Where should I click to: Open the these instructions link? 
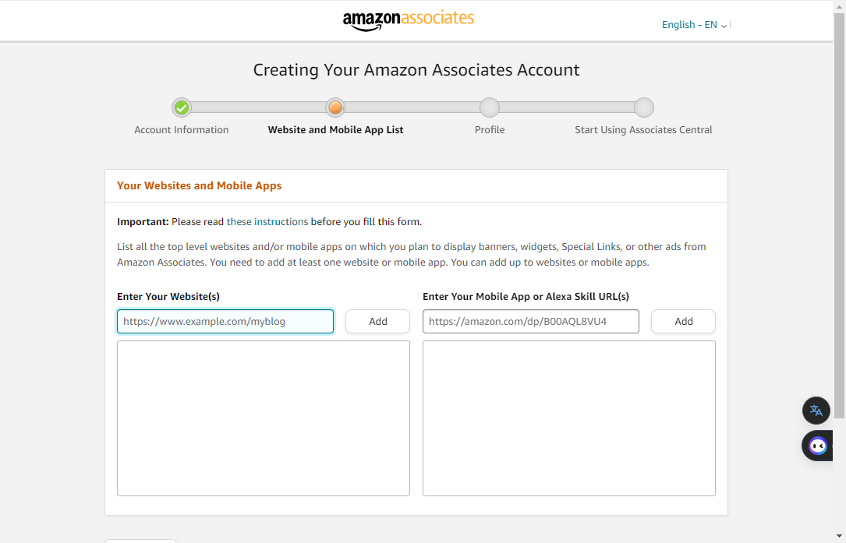(267, 221)
